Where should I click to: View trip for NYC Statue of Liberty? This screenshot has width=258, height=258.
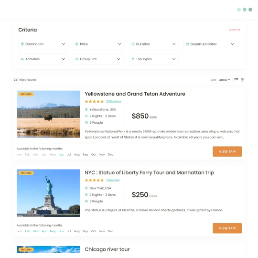(227, 228)
